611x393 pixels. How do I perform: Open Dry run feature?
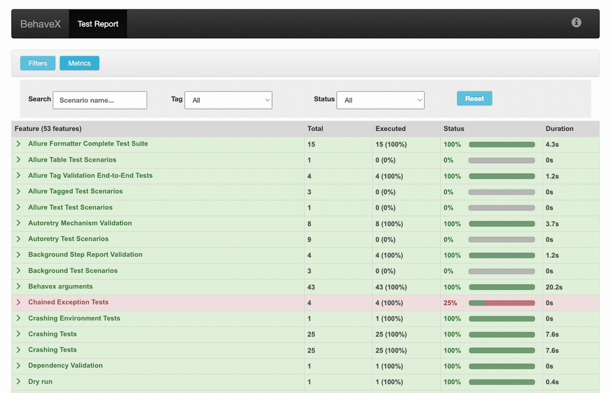[40, 381]
